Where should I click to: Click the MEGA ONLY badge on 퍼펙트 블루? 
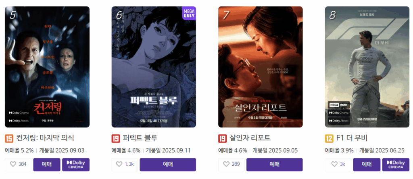[189, 13]
